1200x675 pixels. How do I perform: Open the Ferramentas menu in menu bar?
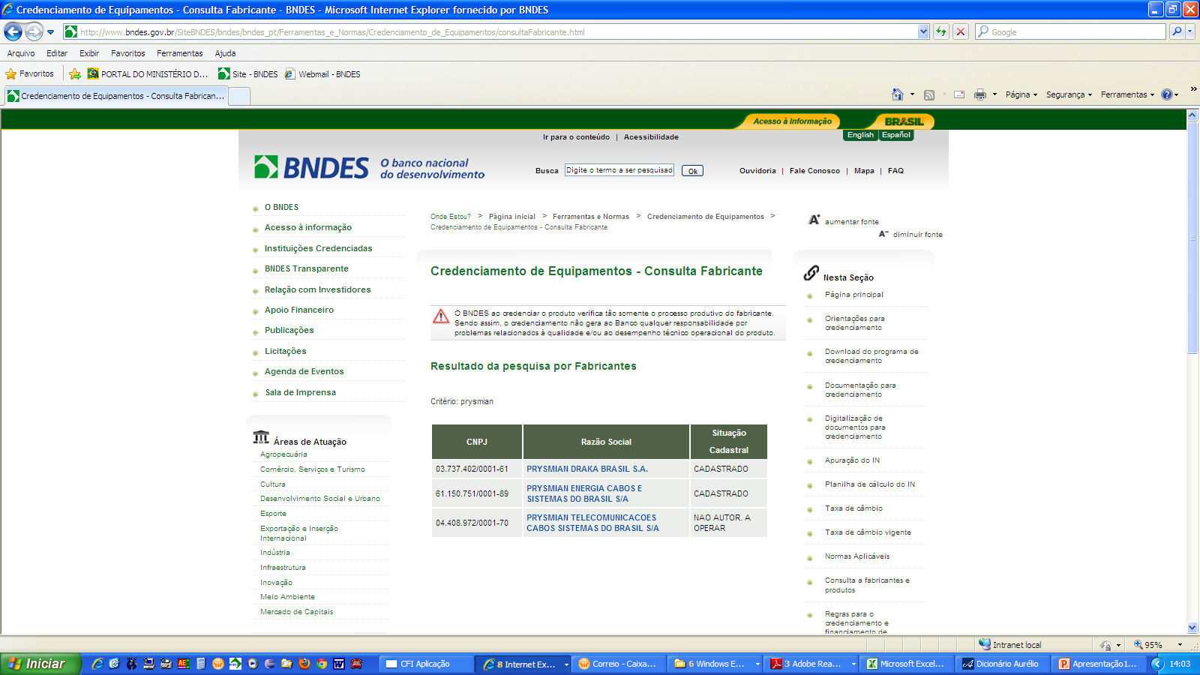coord(180,53)
